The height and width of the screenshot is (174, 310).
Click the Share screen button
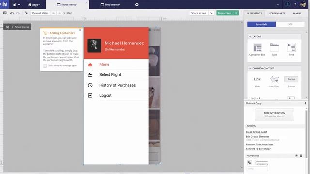click(x=199, y=13)
